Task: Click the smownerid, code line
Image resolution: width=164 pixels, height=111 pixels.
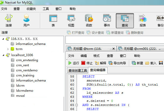Action: click(x=96, y=81)
